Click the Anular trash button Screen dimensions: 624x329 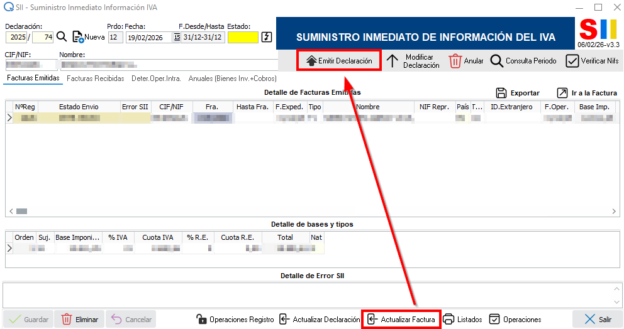pyautogui.click(x=465, y=61)
